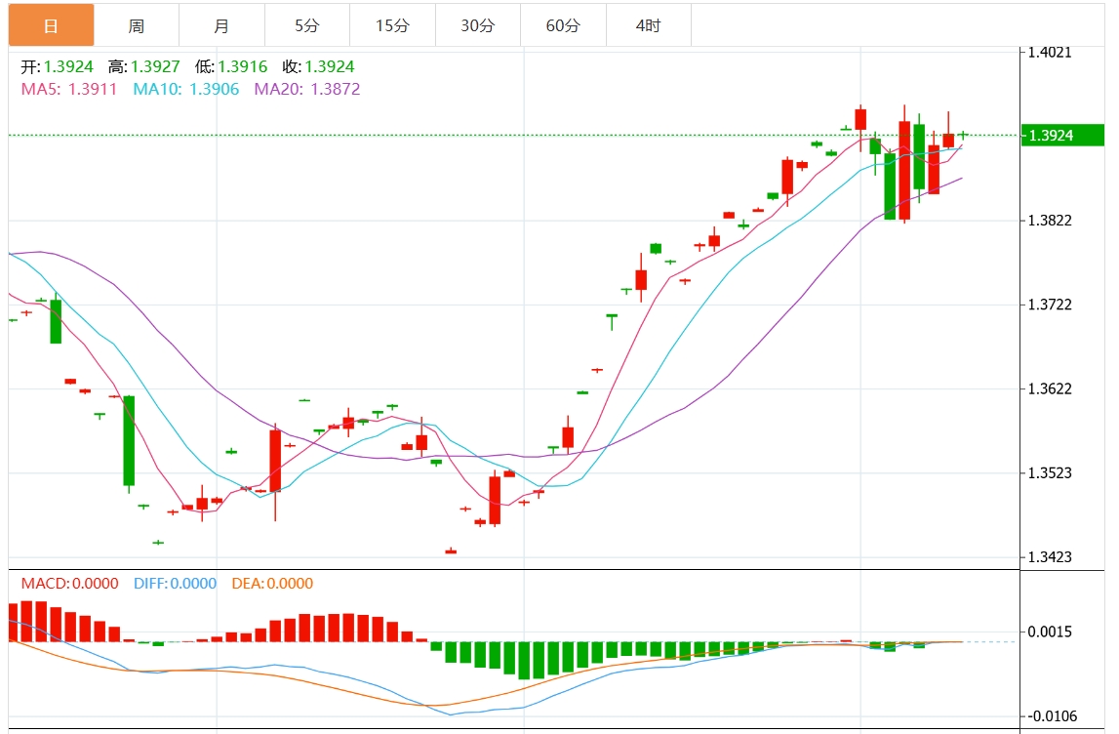Screen dimensions: 1119x734
Task: Click the 高: 1.3927 high price value
Action: point(144,66)
